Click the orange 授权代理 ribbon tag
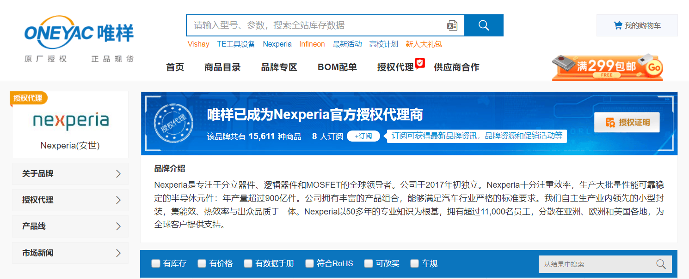This screenshot has height=279, width=689. pyautogui.click(x=29, y=98)
